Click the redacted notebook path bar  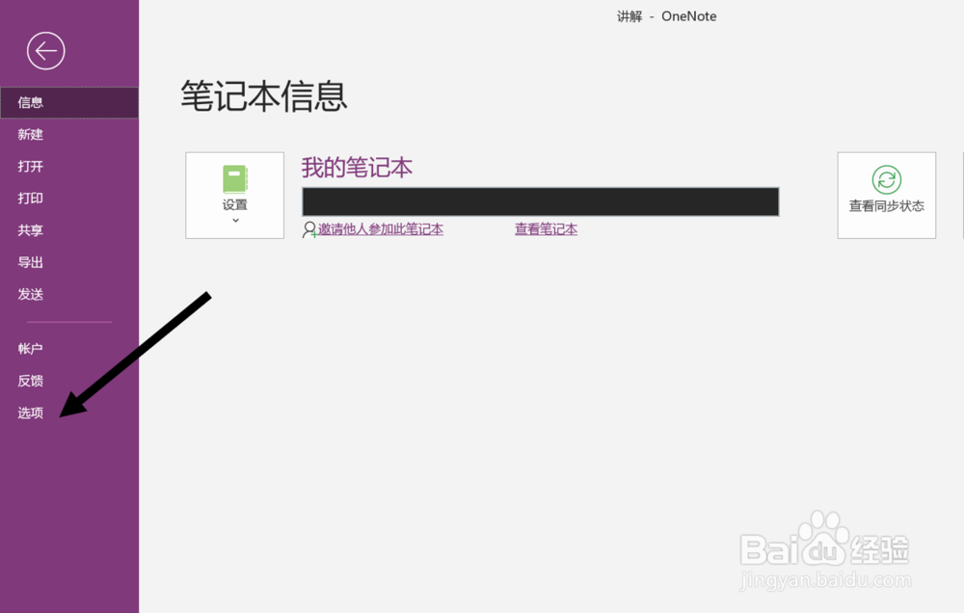coord(541,201)
